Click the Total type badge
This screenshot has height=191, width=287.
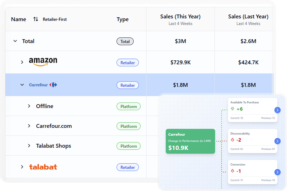[125, 41]
